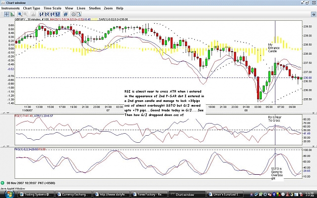The width and height of the screenshot is (317, 198).
Task: Click the fourth highlighted price-bar toolbar icon
Action: [x=58, y=14]
